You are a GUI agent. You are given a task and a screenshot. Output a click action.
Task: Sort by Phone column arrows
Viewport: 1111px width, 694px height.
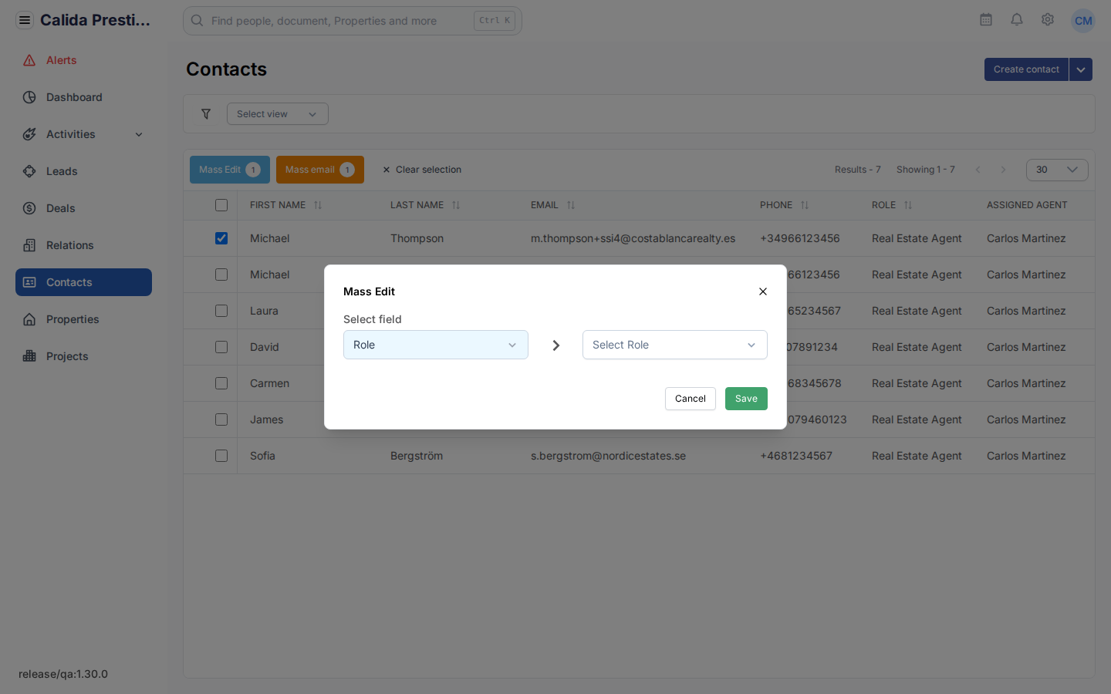[x=805, y=205]
